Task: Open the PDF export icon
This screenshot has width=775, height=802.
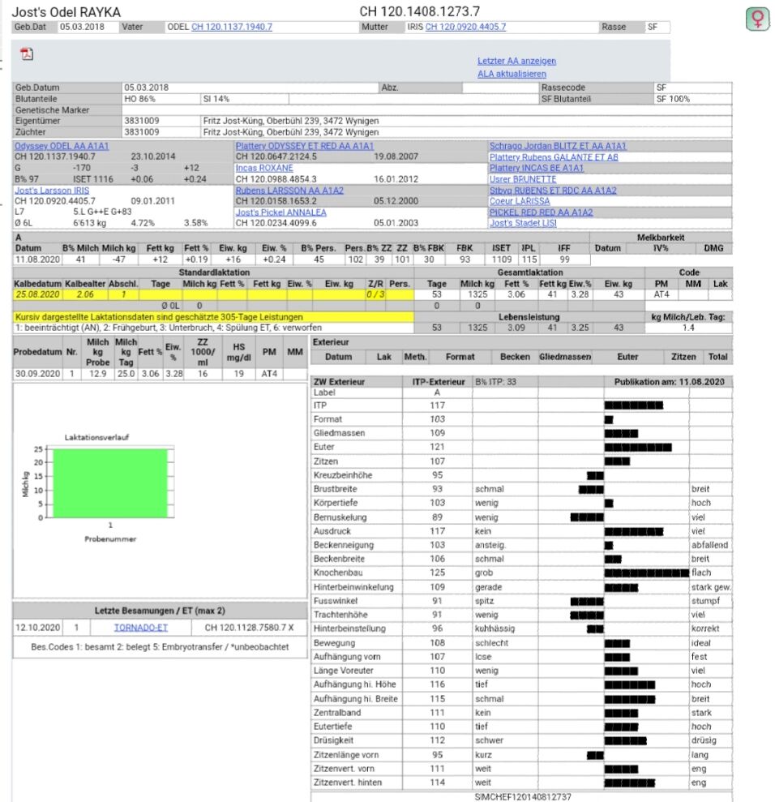Action: pyautogui.click(x=27, y=54)
